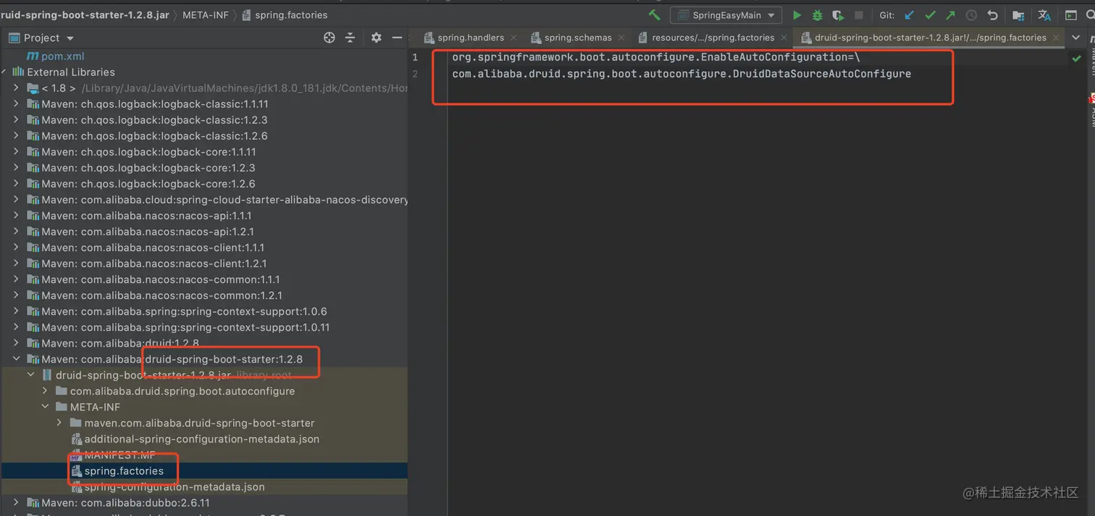Expand the < 1.8 > JDK node
1095x516 pixels.
point(16,88)
